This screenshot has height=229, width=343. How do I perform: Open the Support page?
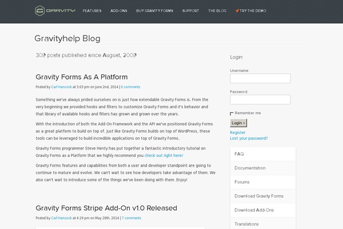[x=190, y=11]
